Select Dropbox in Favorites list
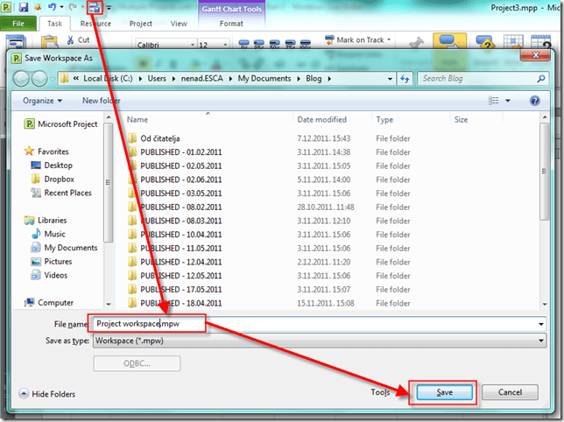 pos(59,179)
